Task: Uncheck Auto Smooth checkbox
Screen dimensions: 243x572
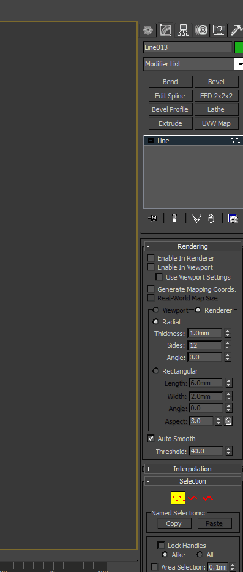Action: 151,439
